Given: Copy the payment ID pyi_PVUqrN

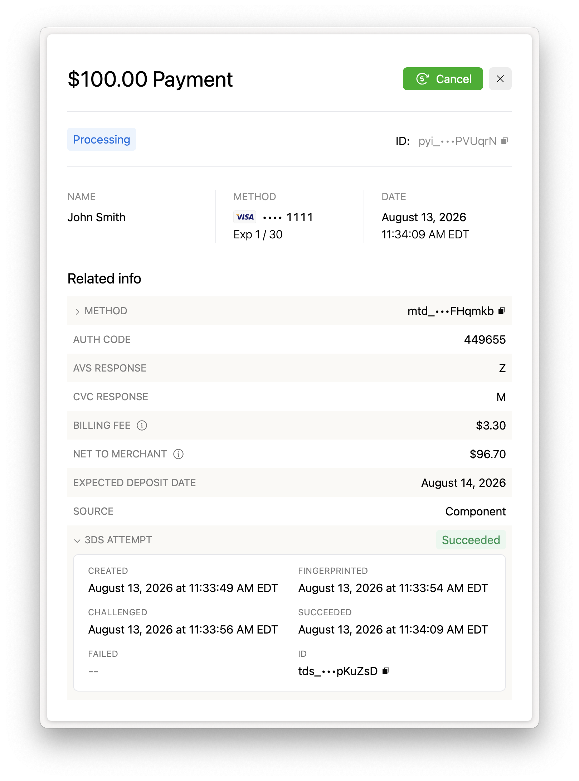Looking at the screenshot, I should coord(505,141).
